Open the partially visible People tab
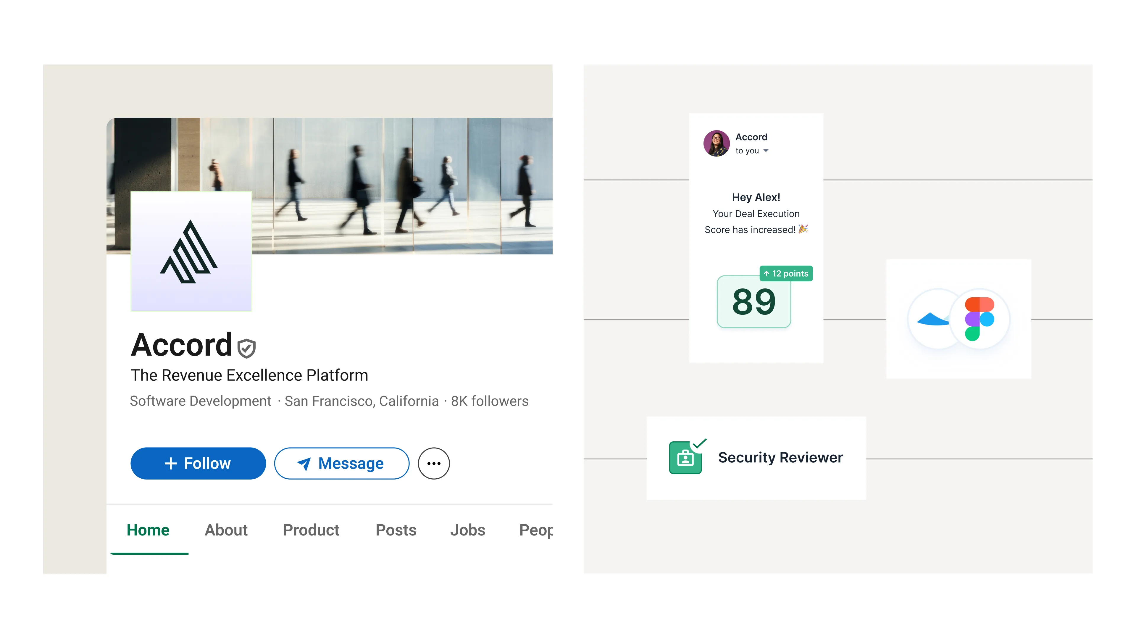 535,530
